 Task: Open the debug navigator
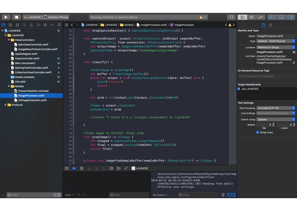(45, 25)
